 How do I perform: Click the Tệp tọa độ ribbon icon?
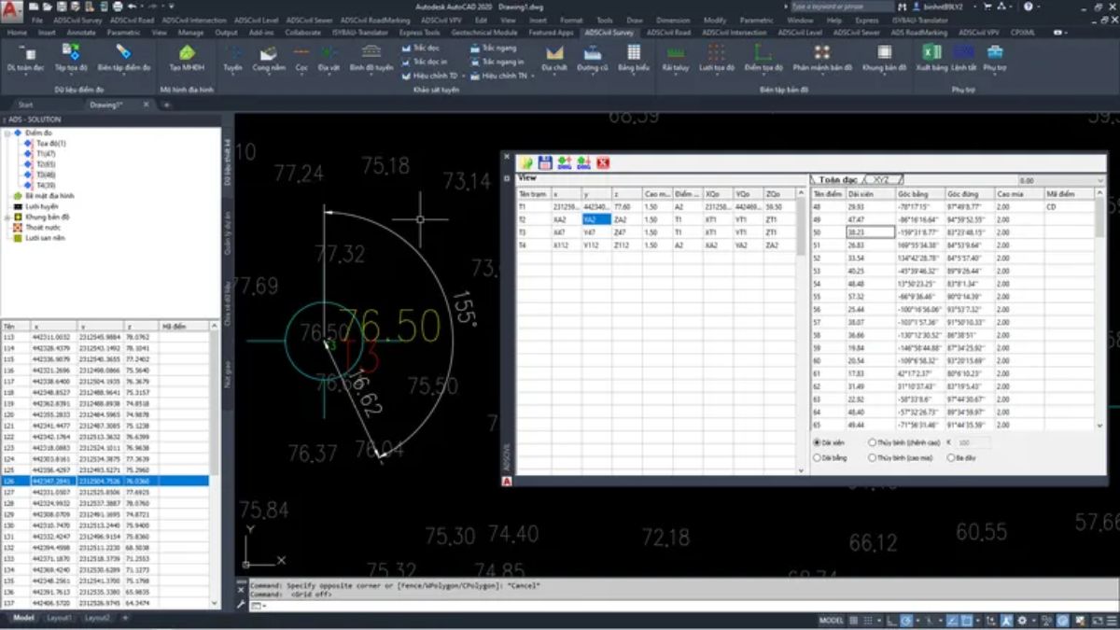click(x=71, y=57)
